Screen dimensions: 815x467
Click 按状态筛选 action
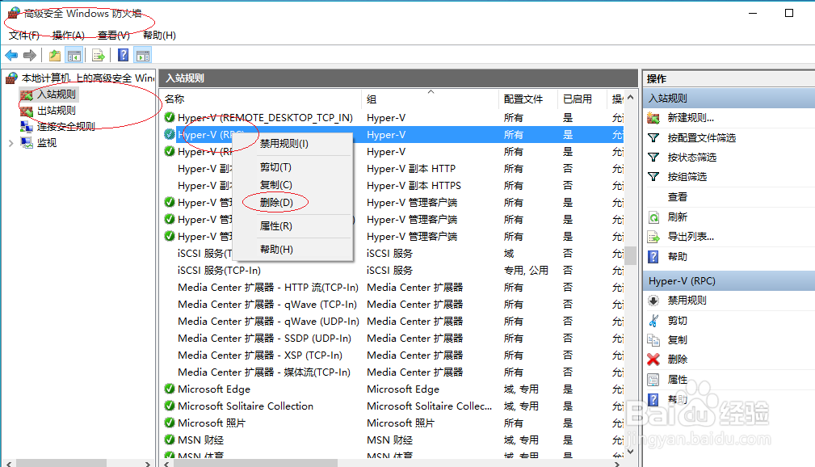[x=691, y=157]
